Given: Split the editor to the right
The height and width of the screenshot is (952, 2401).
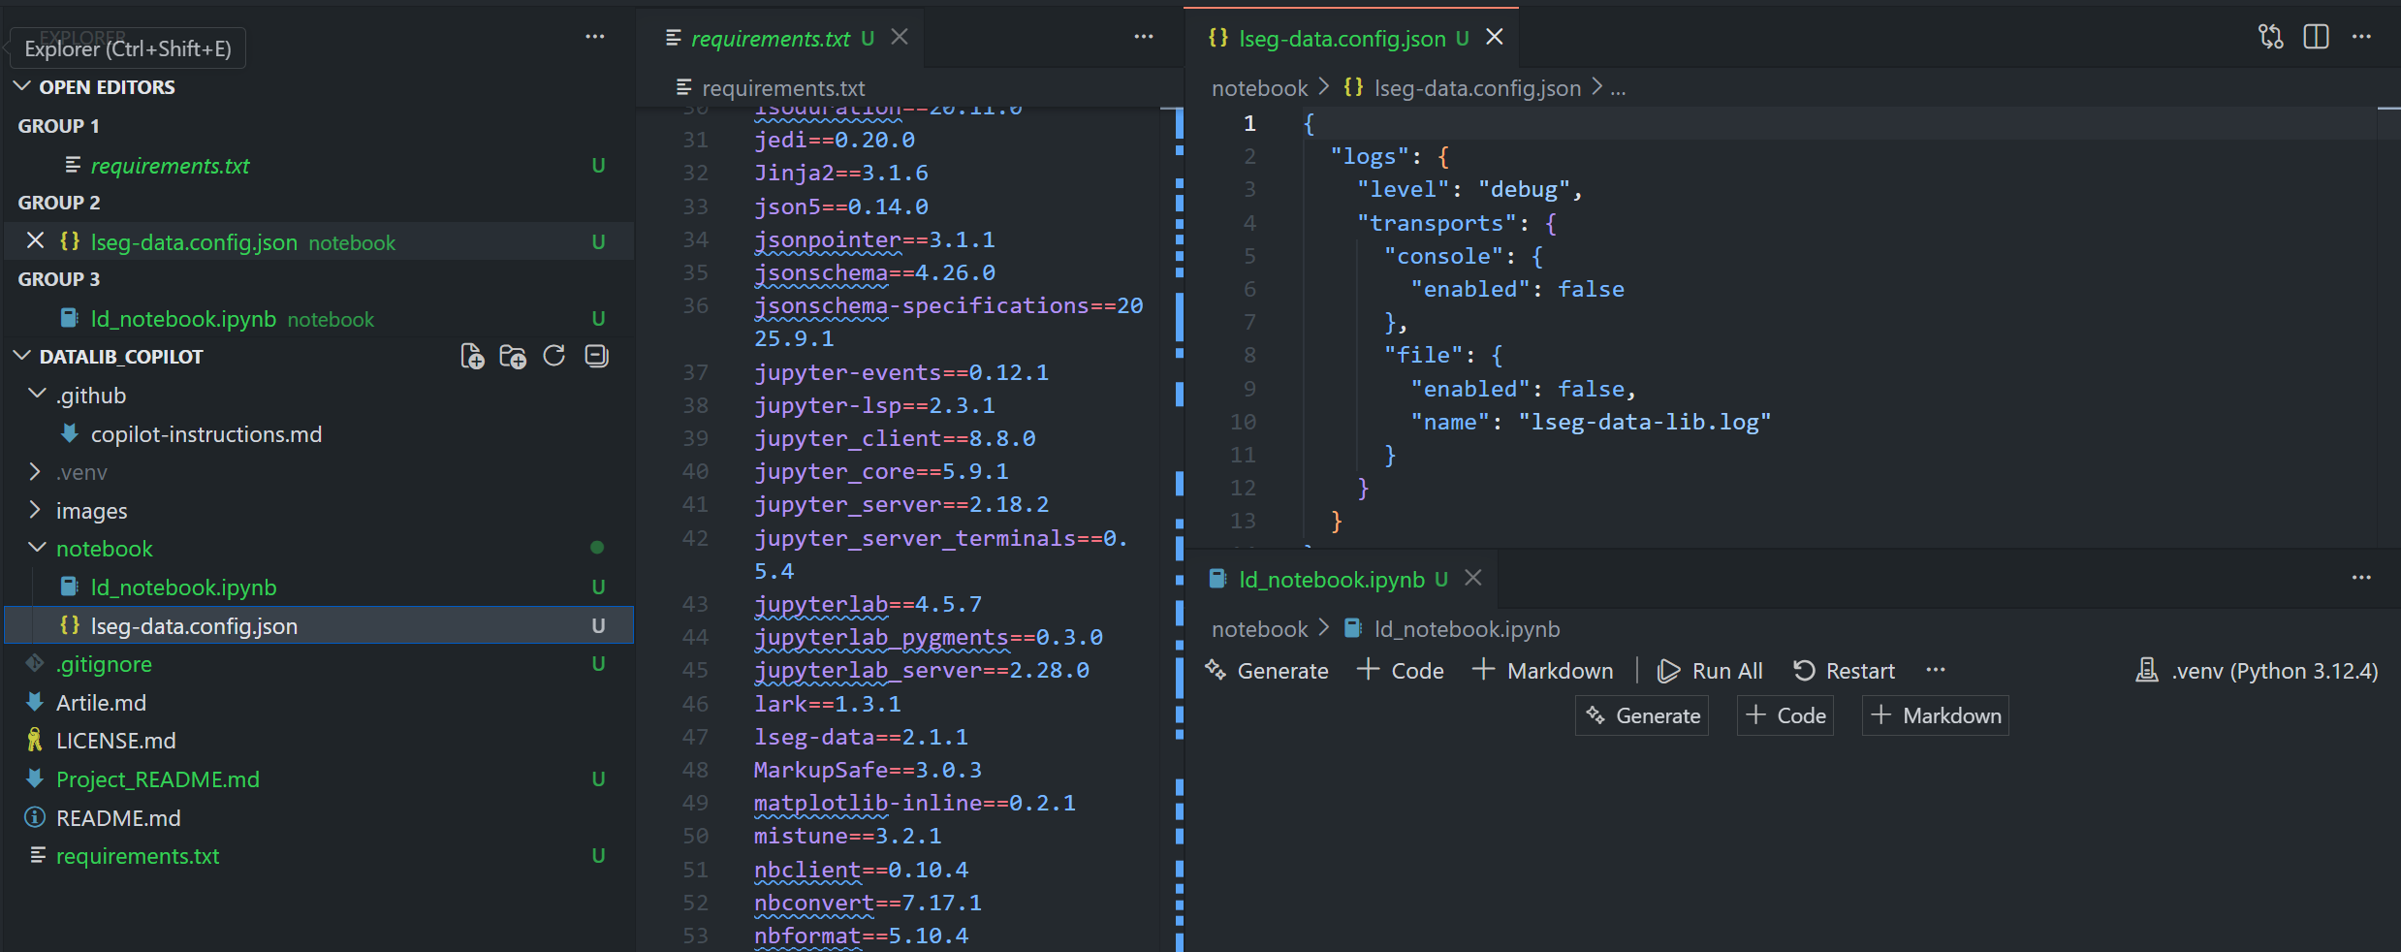Looking at the screenshot, I should pos(2317,37).
